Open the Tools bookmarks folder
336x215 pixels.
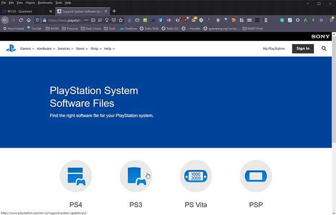coord(109,28)
